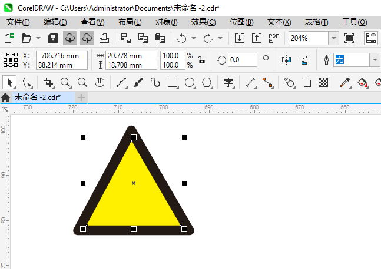The height and width of the screenshot is (269, 381).
Task: Click the zoom level 204% field
Action: (x=309, y=38)
